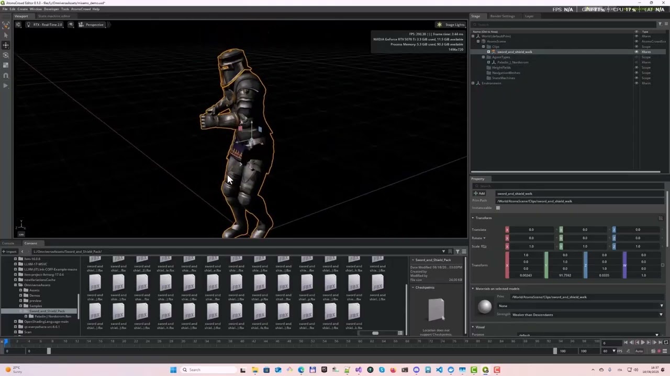Open the Perspective camera menu
This screenshot has height=376, width=670.
point(91,25)
